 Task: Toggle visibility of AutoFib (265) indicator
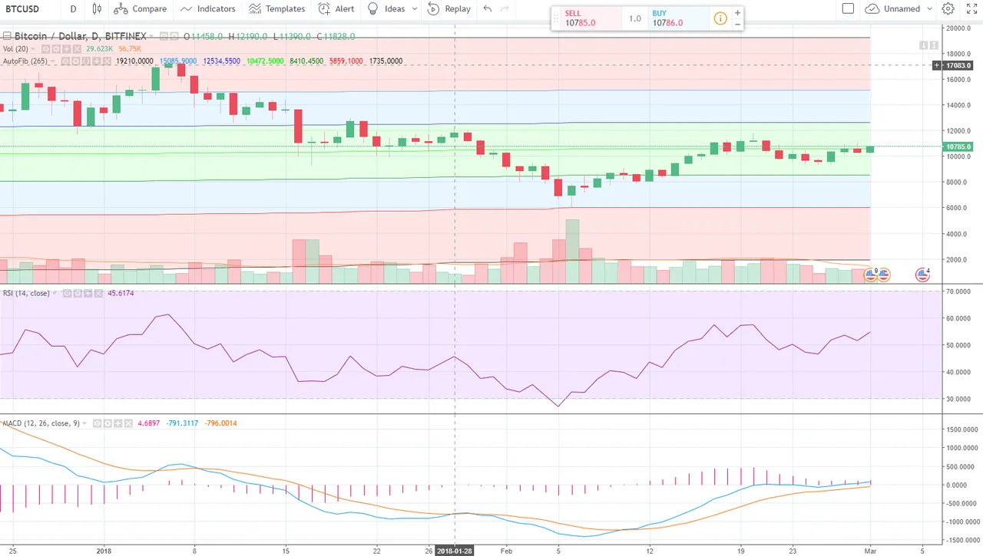(65, 61)
